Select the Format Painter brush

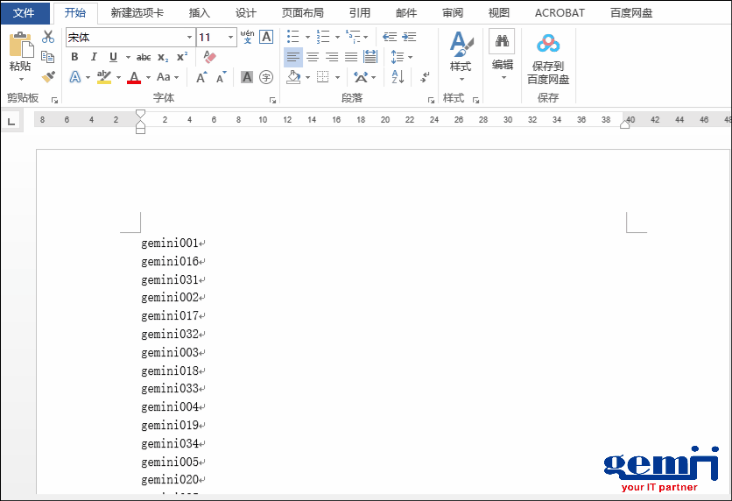pos(48,77)
